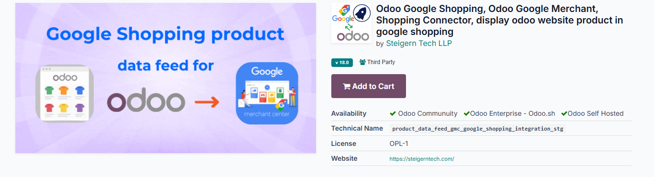Viewport: 654px width, 177px height.
Task: Open the Steigern Tech LLP author link
Action: pyautogui.click(x=419, y=43)
